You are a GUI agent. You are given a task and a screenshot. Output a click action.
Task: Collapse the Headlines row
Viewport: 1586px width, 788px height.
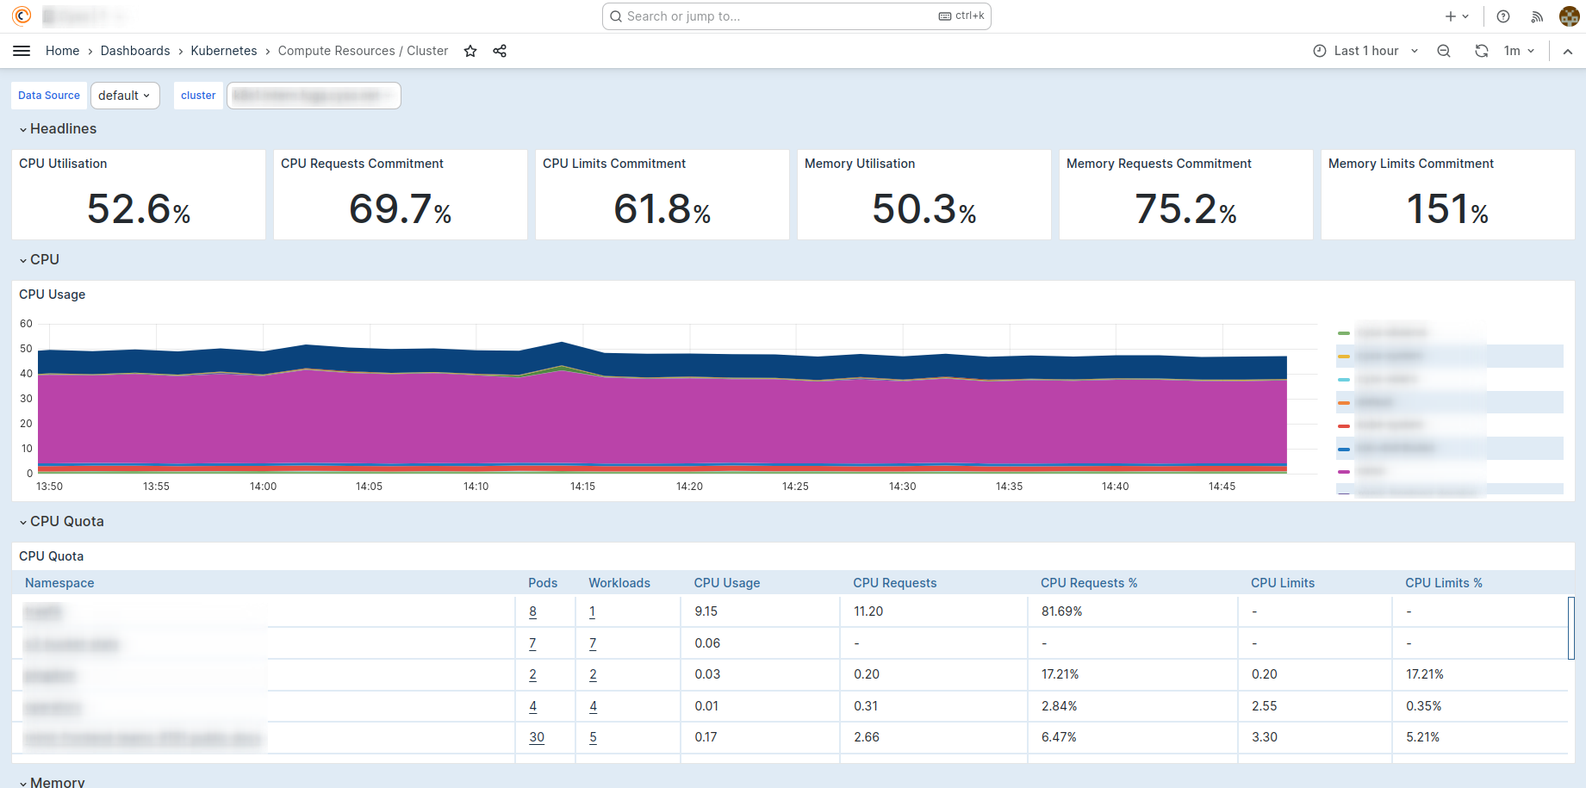[57, 128]
